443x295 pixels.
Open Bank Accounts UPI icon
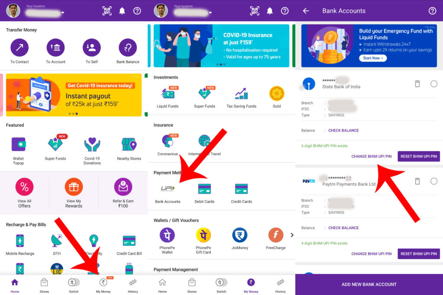pyautogui.click(x=167, y=189)
